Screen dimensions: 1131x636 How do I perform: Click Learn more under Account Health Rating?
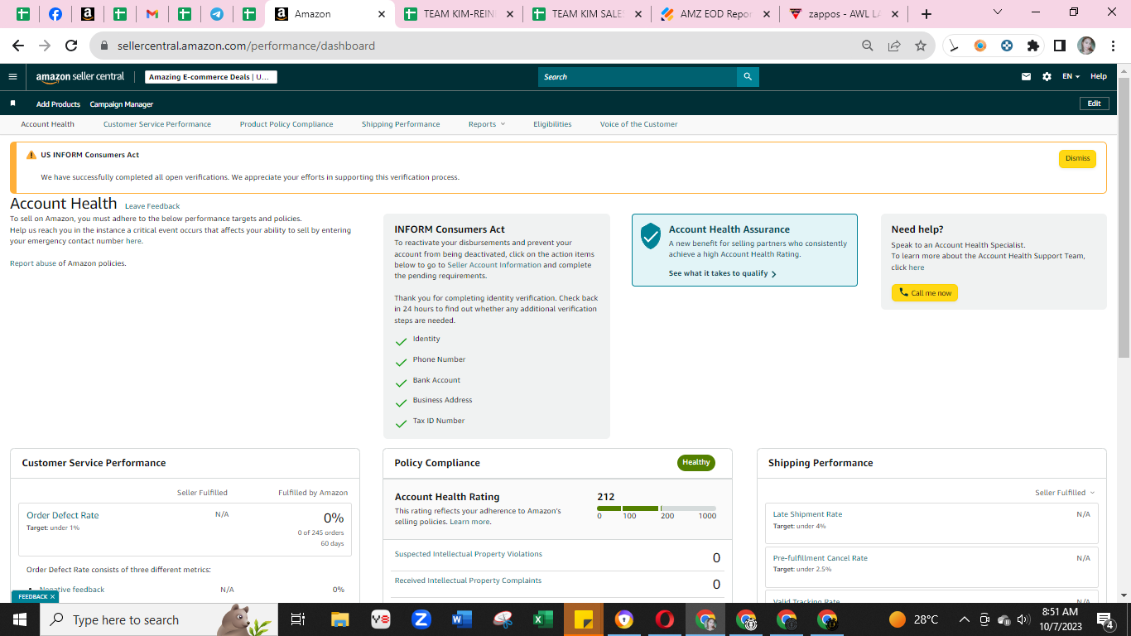click(x=469, y=522)
